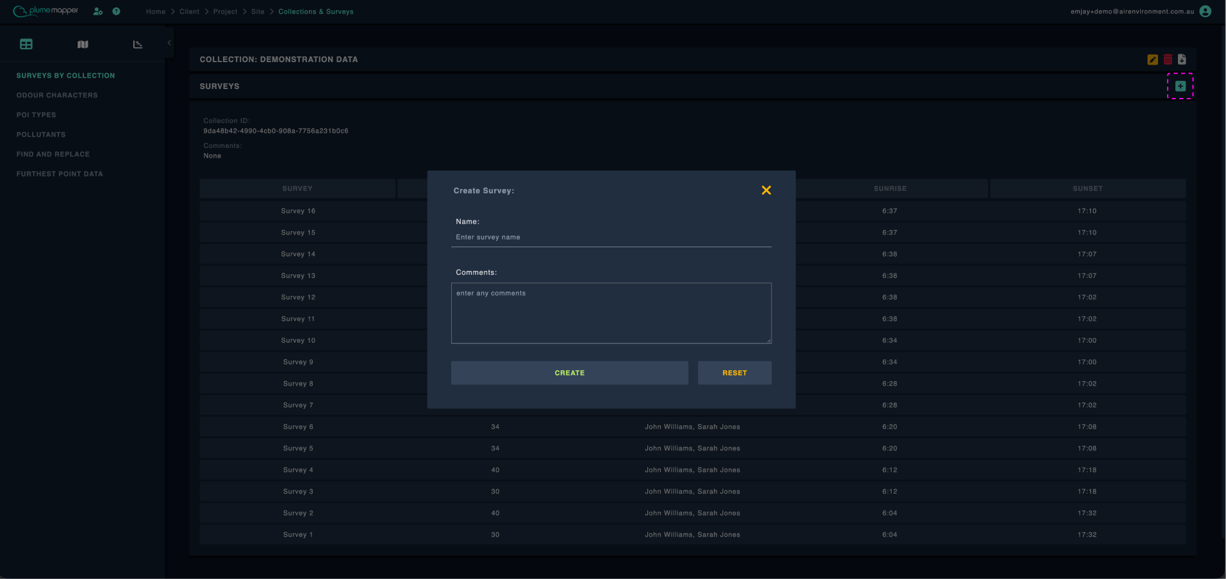This screenshot has height=579, width=1226.
Task: Open POI Types in sidebar
Action: (x=37, y=115)
